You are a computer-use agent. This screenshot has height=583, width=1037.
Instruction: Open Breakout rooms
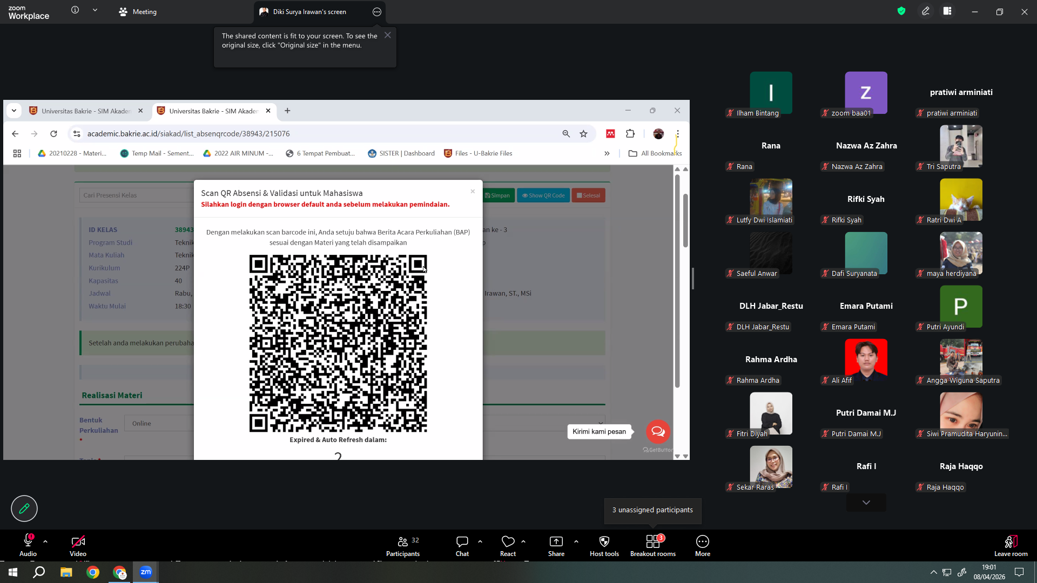[653, 545]
